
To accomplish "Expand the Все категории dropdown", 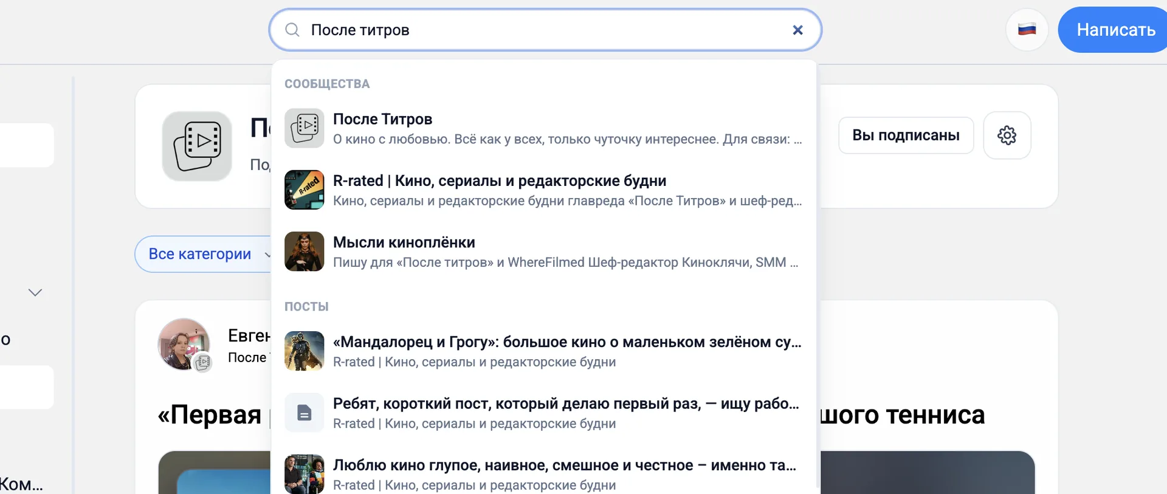I will 204,254.
